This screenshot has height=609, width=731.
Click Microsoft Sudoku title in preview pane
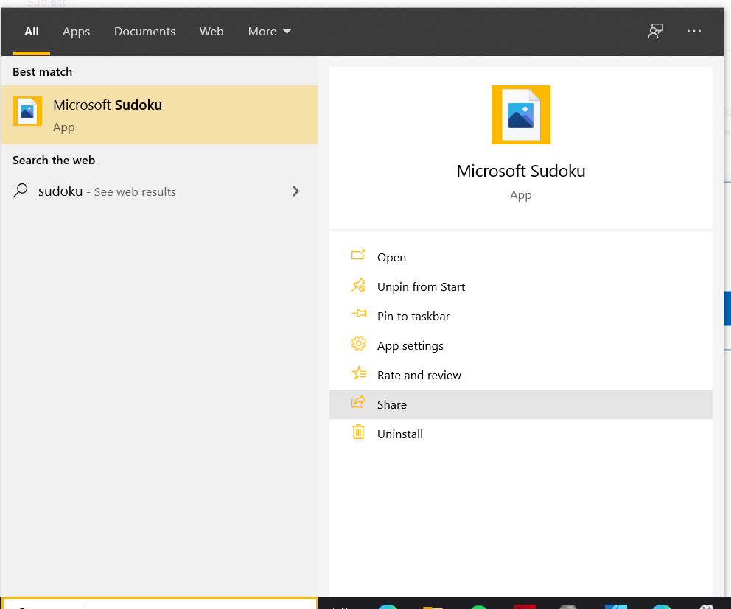coord(521,171)
